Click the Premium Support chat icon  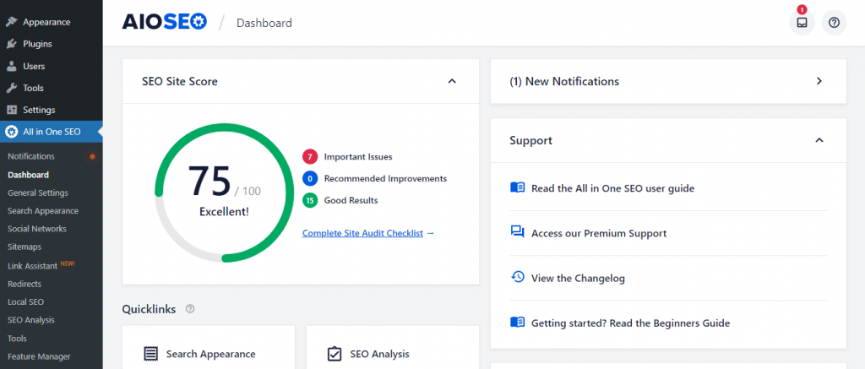pyautogui.click(x=518, y=232)
